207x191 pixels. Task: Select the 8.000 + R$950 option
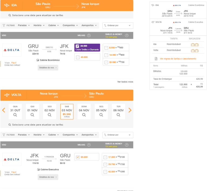[x=106, y=48]
